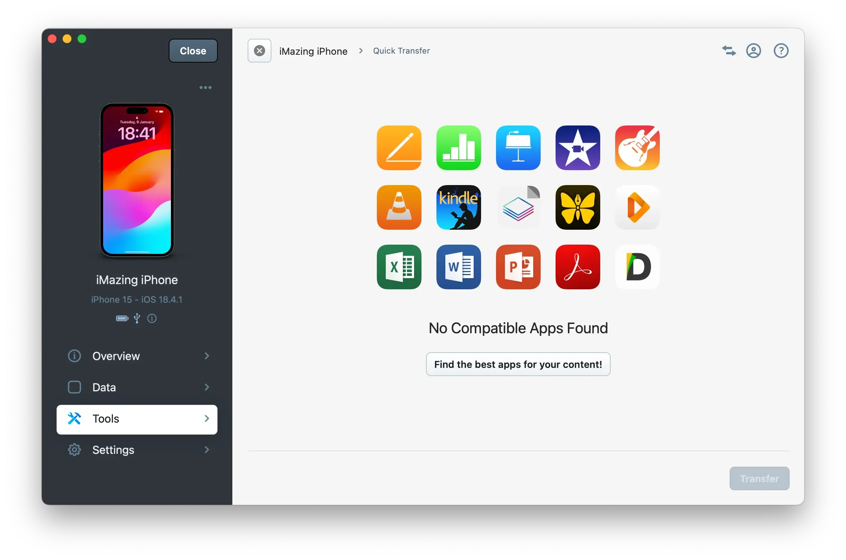Viewport: 846px width, 560px height.
Task: Select the Pages app icon
Action: 399,148
